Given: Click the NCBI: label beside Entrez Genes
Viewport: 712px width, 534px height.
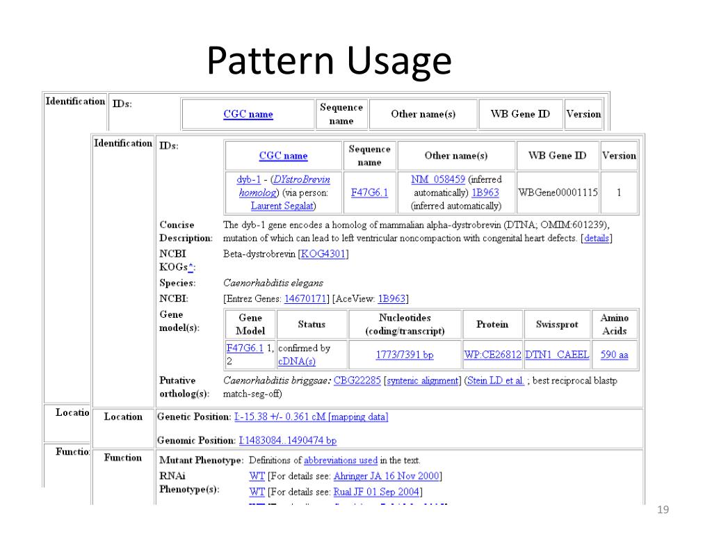Looking at the screenshot, I should coord(173,299).
